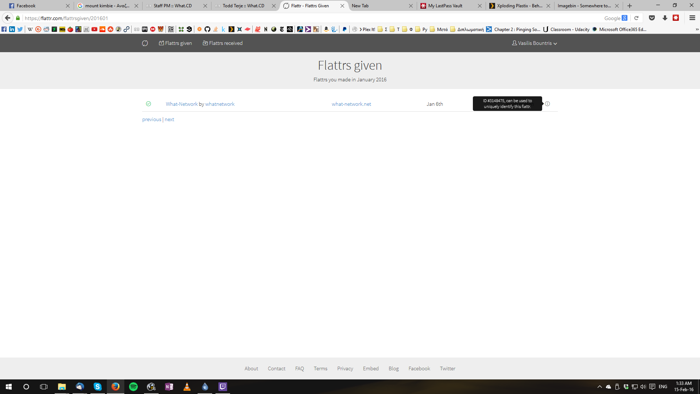Open a new browser tab with plus

630,6
